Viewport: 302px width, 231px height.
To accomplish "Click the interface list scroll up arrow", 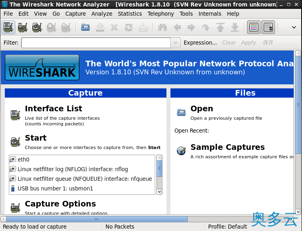I will coord(159,157).
